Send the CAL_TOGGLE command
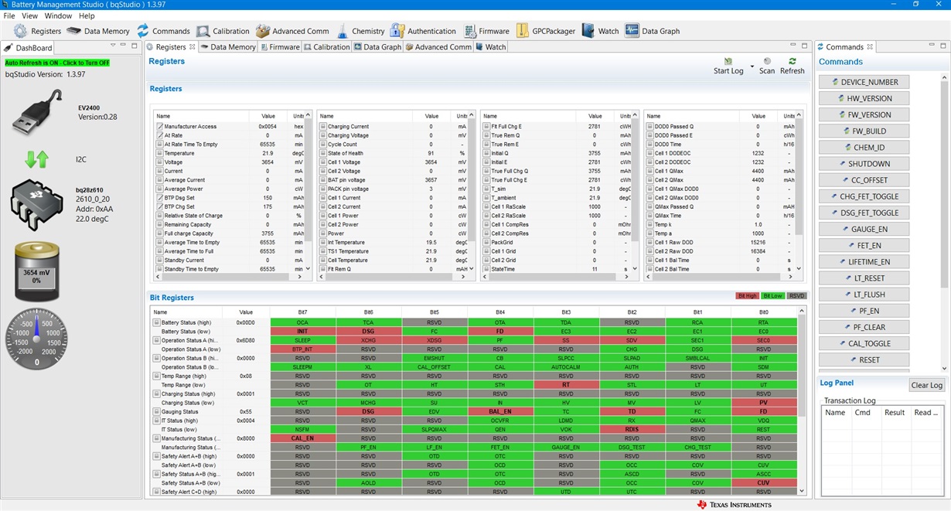 coord(864,343)
